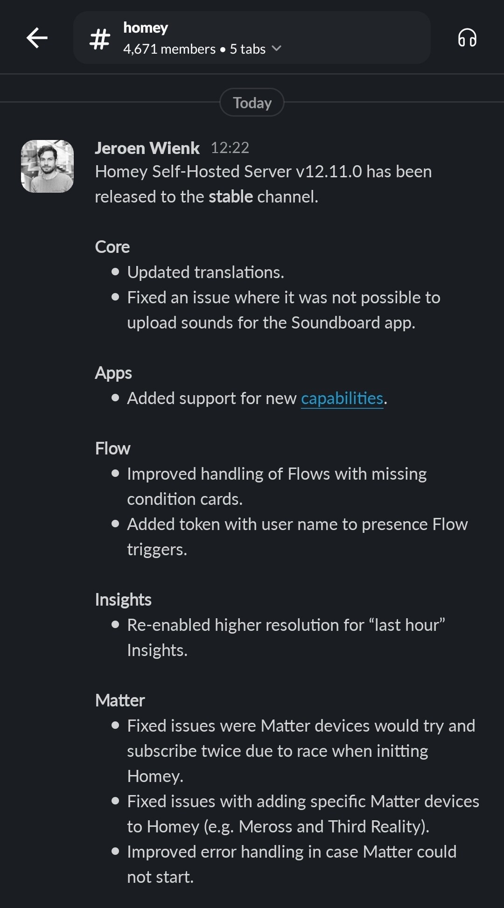Start a huddle with the headphones icon

[x=467, y=38]
